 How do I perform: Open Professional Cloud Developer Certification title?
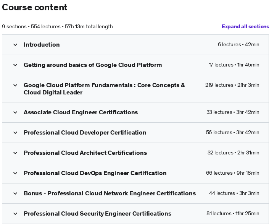pyautogui.click(x=85, y=133)
